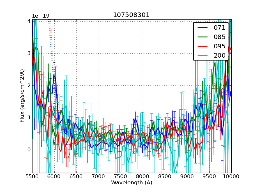Click the cyan line swatch in legend
The image size is (257, 192).
(x=202, y=56)
